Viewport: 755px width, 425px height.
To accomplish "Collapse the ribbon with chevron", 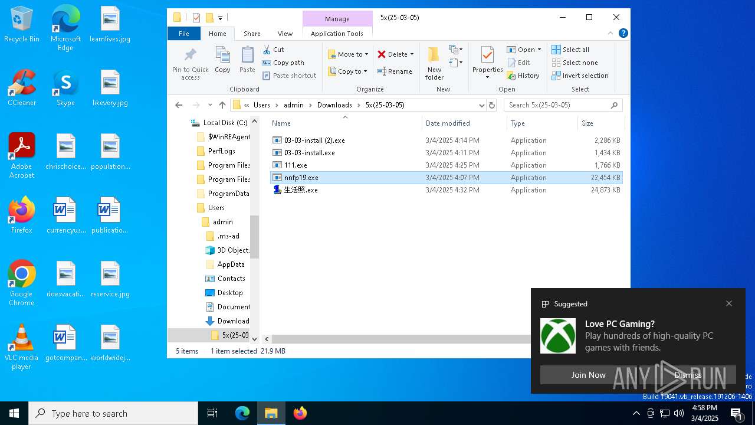I will click(611, 34).
